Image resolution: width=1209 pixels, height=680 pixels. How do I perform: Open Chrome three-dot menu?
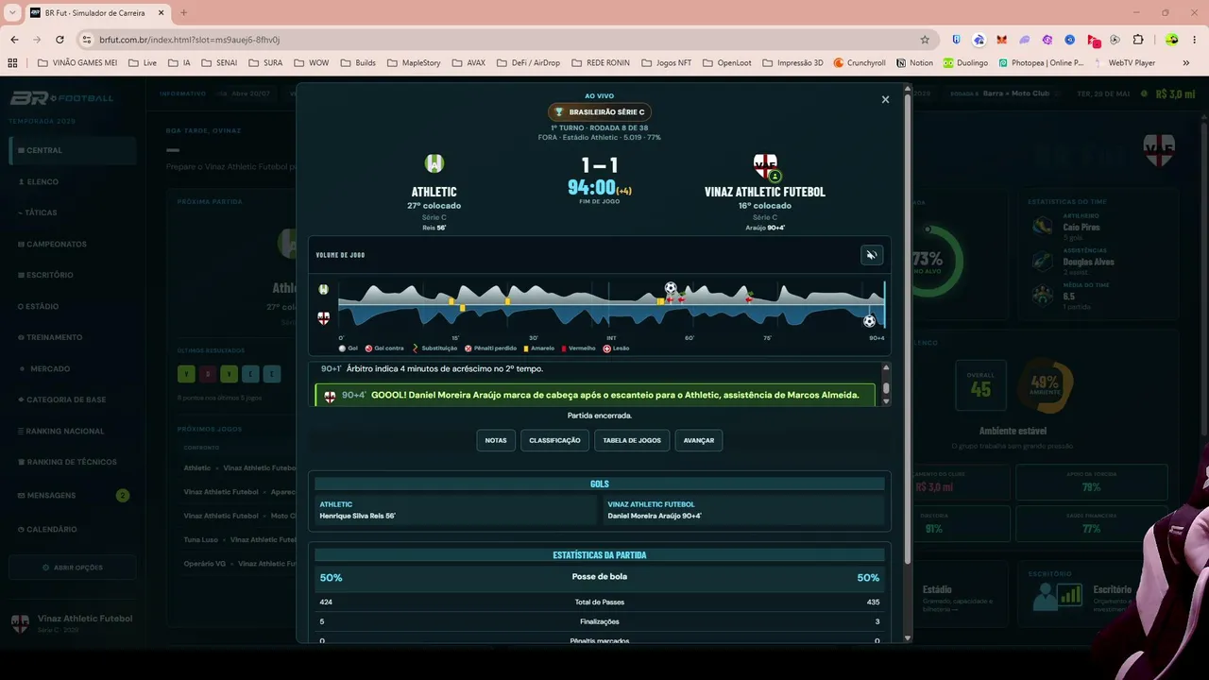coord(1195,40)
